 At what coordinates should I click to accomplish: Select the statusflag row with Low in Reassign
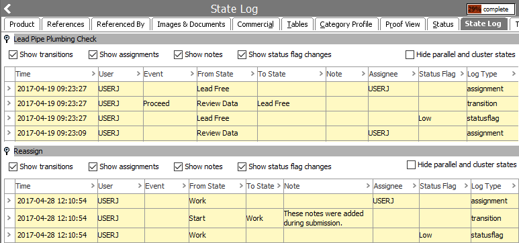click(261, 235)
